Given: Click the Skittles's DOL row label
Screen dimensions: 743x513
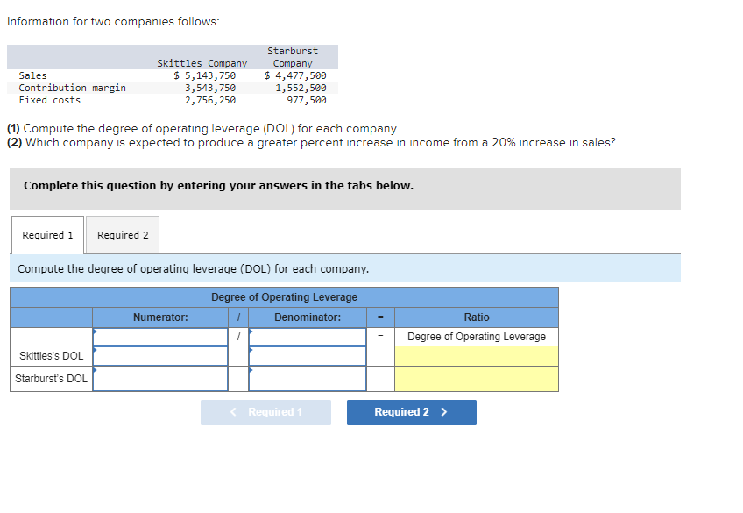Looking at the screenshot, I should (49, 356).
